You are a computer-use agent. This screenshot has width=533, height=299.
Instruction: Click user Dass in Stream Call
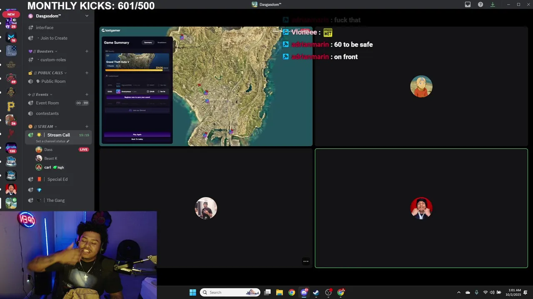(x=48, y=149)
